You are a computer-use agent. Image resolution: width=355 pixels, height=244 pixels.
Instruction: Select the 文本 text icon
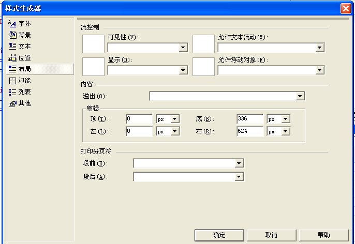coord(12,47)
